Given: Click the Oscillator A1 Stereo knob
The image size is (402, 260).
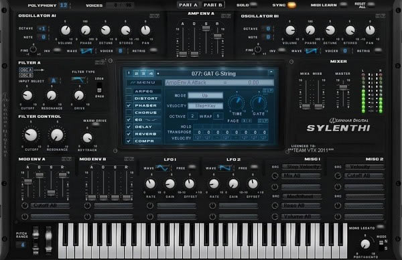Looking at the screenshot, I should pyautogui.click(x=125, y=30).
